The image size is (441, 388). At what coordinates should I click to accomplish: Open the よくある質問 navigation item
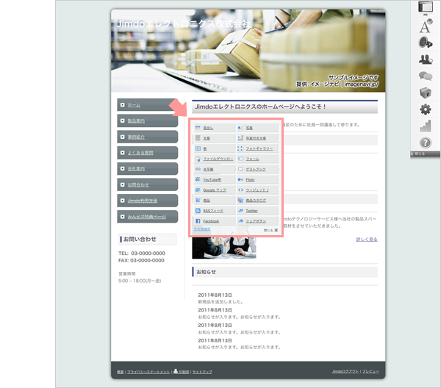tap(148, 153)
